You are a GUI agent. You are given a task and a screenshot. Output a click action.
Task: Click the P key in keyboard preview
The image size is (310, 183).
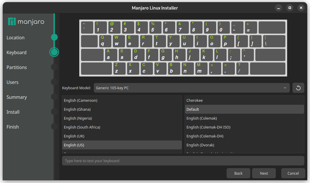[x=228, y=41]
